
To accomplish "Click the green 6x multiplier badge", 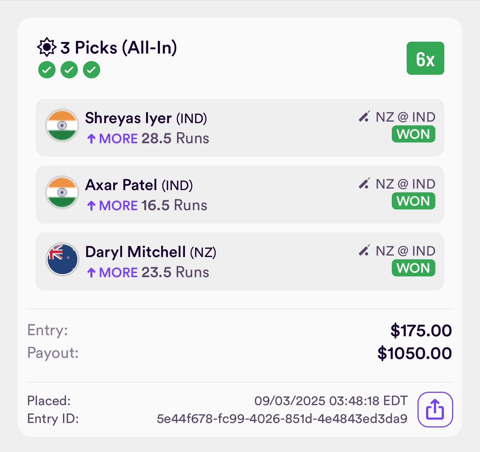I will click(x=425, y=58).
